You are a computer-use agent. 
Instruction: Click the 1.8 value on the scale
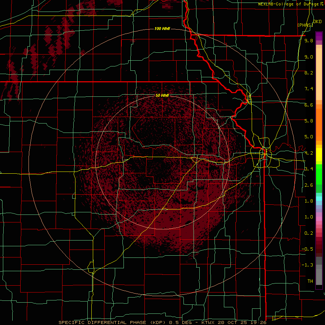pos(309,201)
